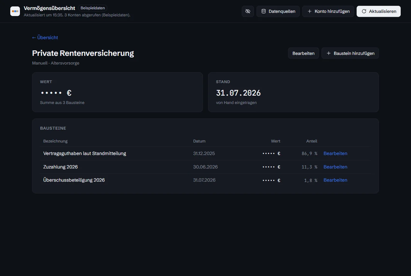The height and width of the screenshot is (276, 411).
Task: Click the Bausteine section heading
Action: pyautogui.click(x=53, y=128)
